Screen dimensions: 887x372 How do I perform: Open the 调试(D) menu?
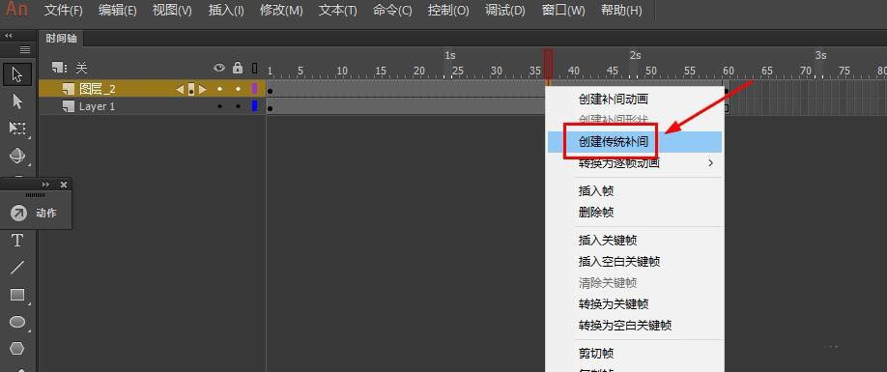tap(504, 11)
